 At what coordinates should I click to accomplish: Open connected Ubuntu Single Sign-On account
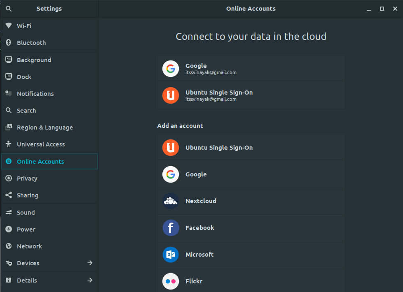251,95
